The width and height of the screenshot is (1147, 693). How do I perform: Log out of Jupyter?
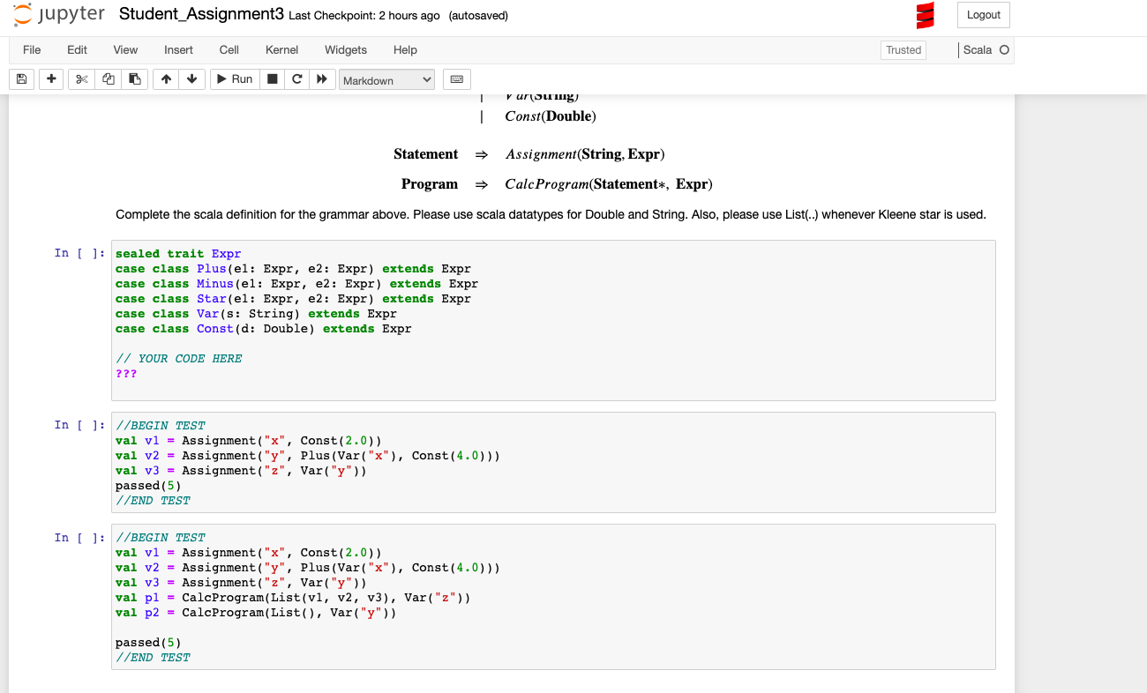(983, 15)
